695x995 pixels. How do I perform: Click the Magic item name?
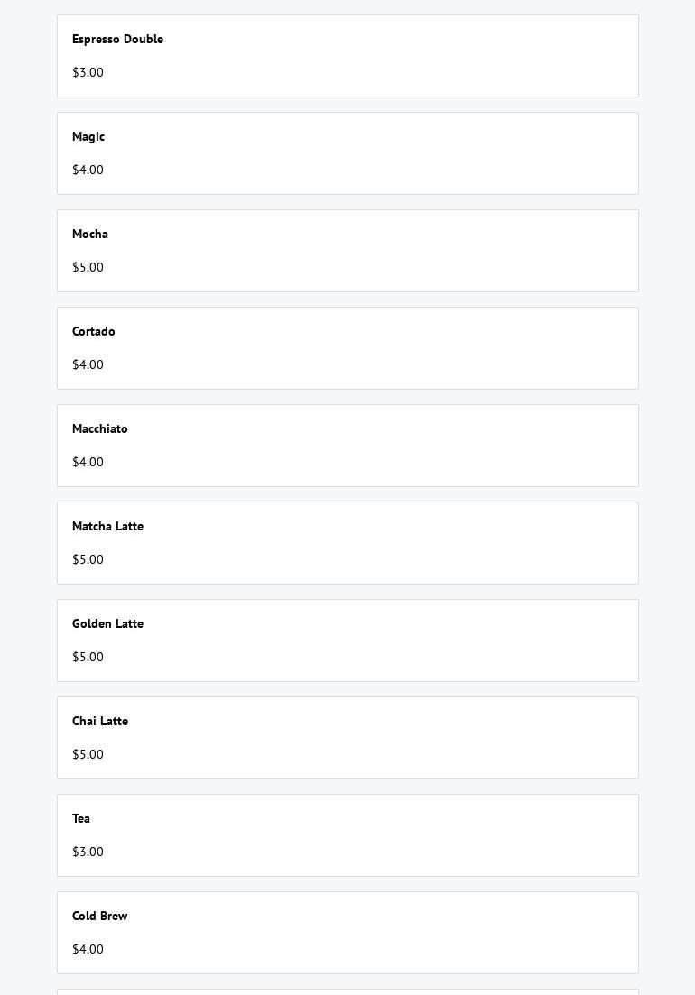click(88, 136)
